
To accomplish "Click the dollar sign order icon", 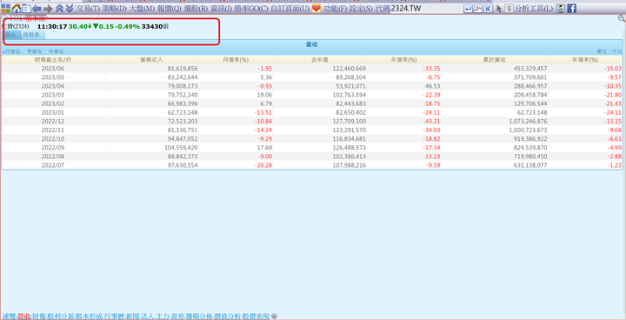I will (x=509, y=9).
